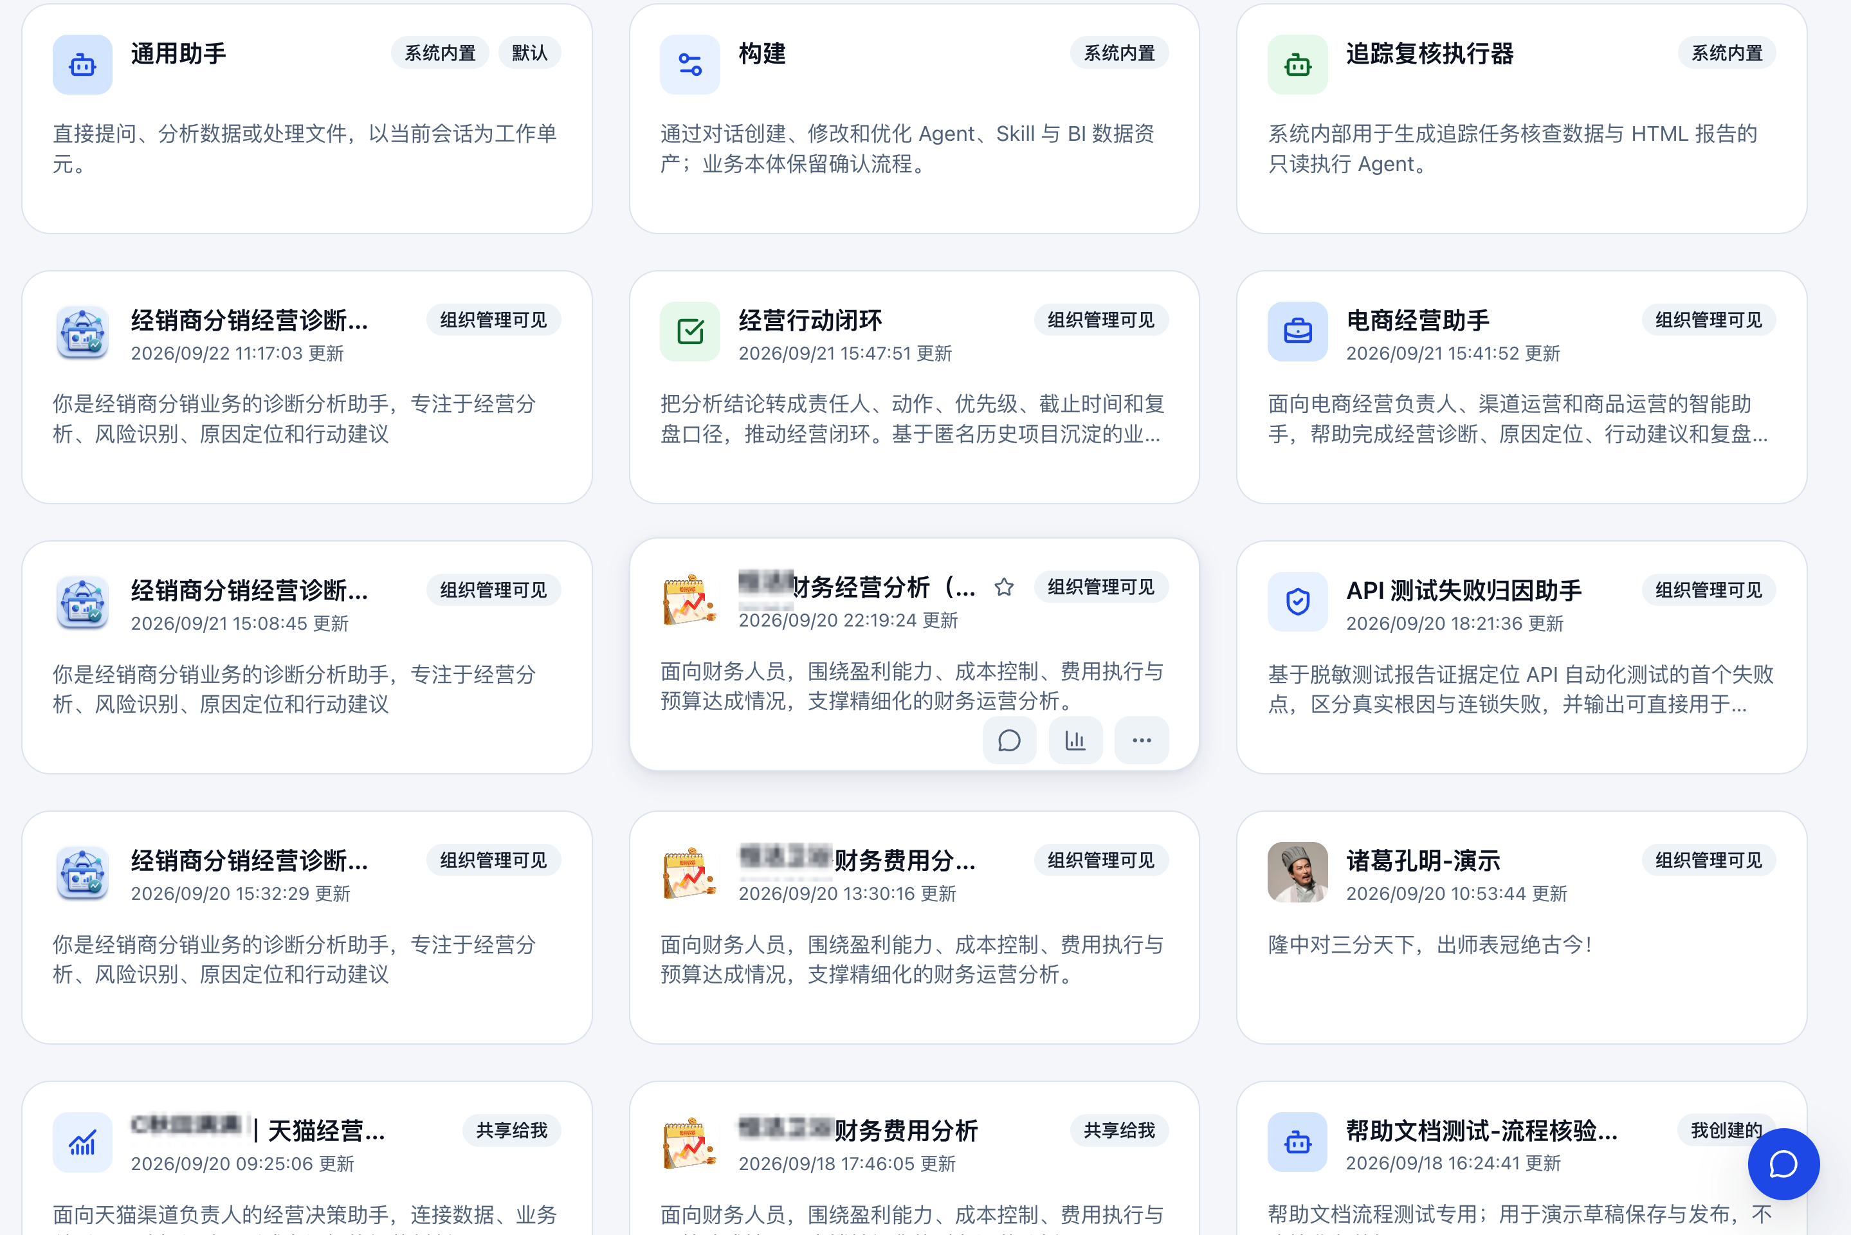Click the 帮助文档测试 robot icon
Viewport: 1851px width, 1235px height.
click(x=1297, y=1142)
